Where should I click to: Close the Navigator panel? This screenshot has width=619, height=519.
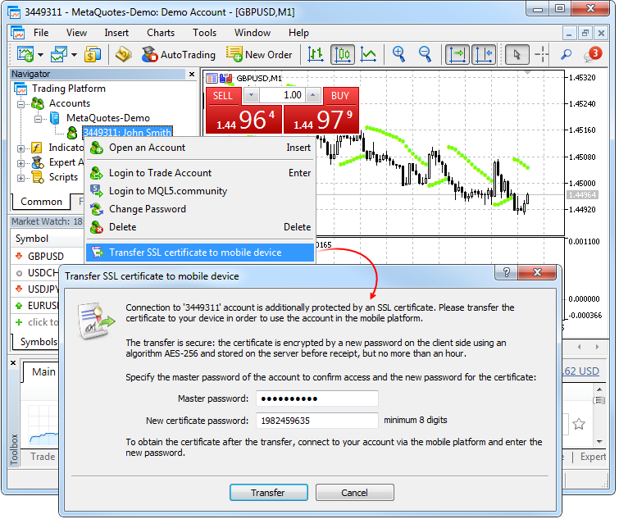192,74
